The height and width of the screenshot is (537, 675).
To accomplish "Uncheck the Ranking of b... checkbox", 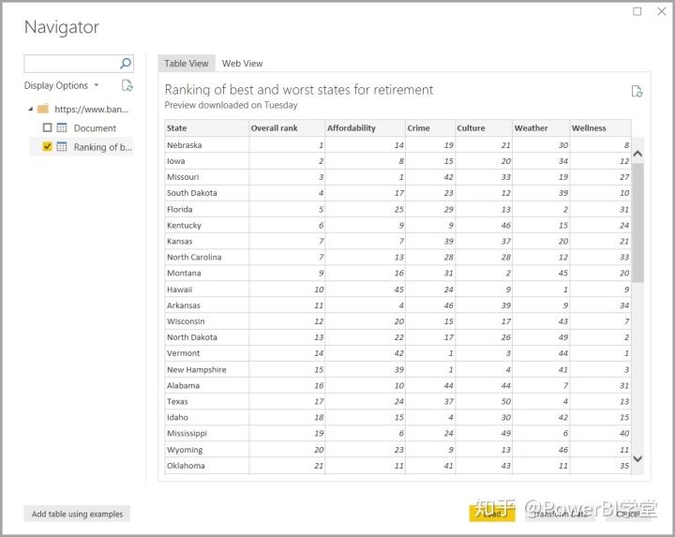I will [48, 147].
